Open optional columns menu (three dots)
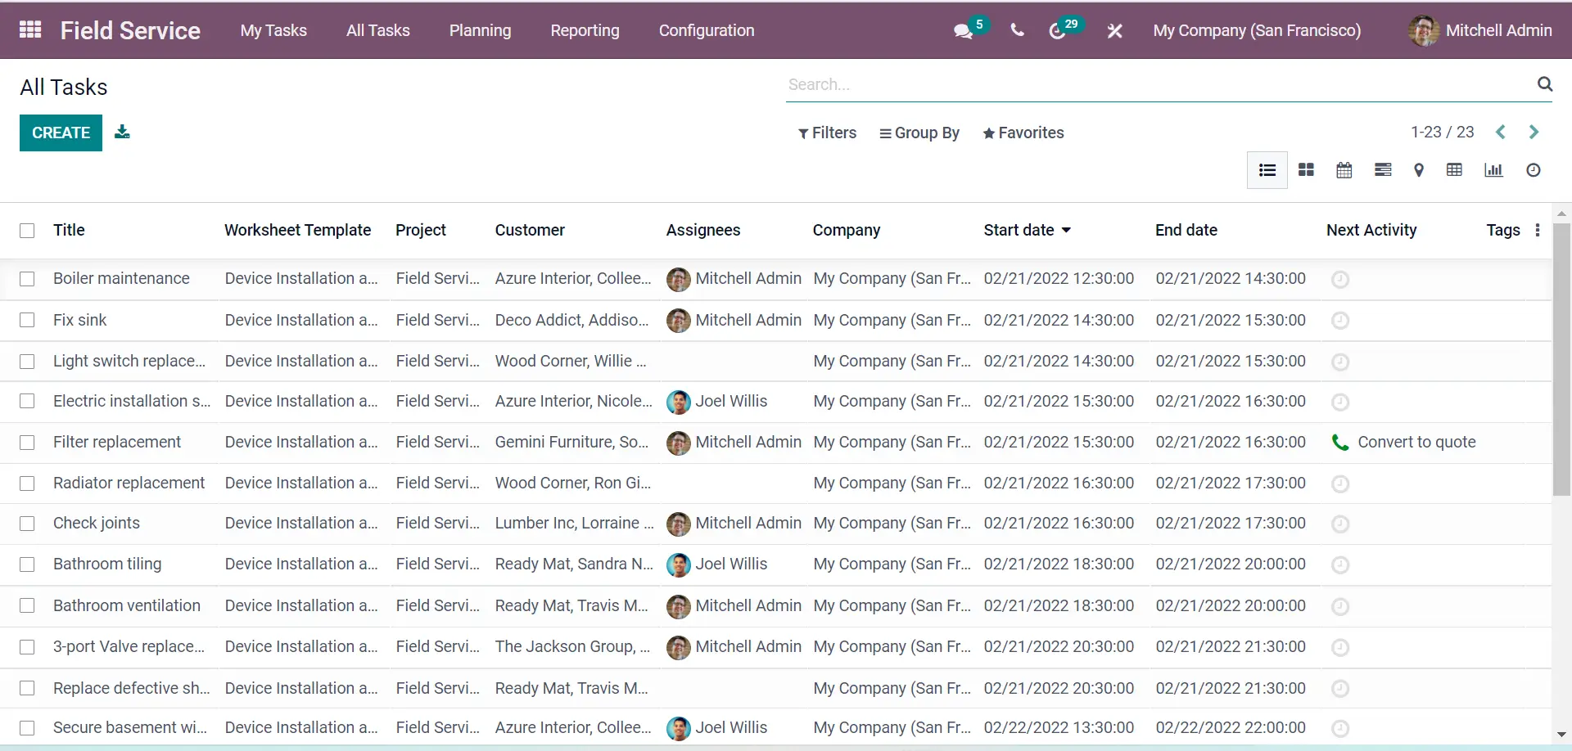 1538,230
